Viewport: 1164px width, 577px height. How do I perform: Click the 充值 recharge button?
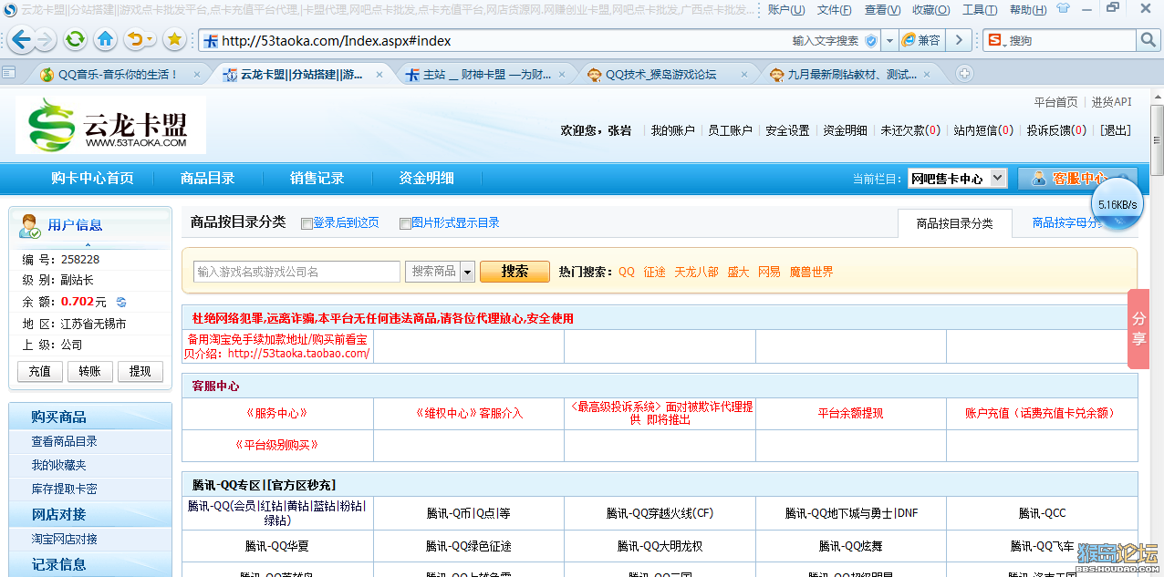40,372
